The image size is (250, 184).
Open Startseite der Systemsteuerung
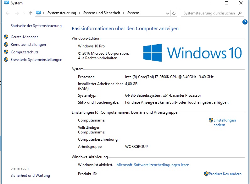click(36, 26)
